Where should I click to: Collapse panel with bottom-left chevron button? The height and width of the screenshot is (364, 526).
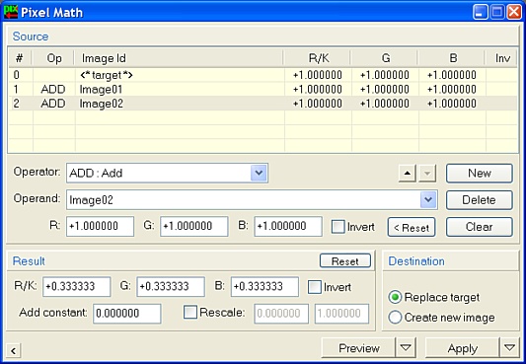coord(13,351)
